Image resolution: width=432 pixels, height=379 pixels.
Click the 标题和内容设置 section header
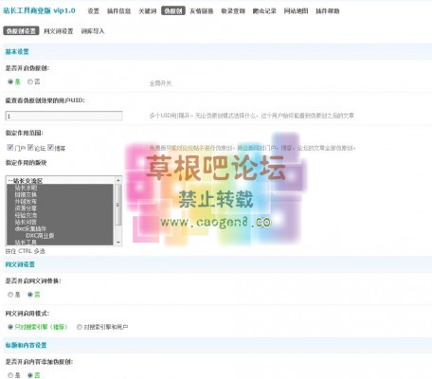tap(26, 345)
